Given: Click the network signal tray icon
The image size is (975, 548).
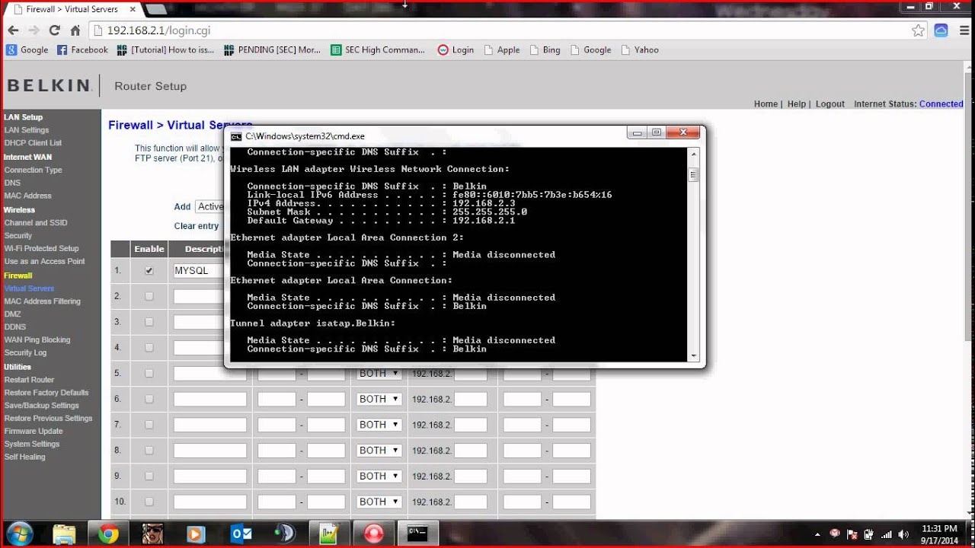Looking at the screenshot, I should pyautogui.click(x=884, y=534).
